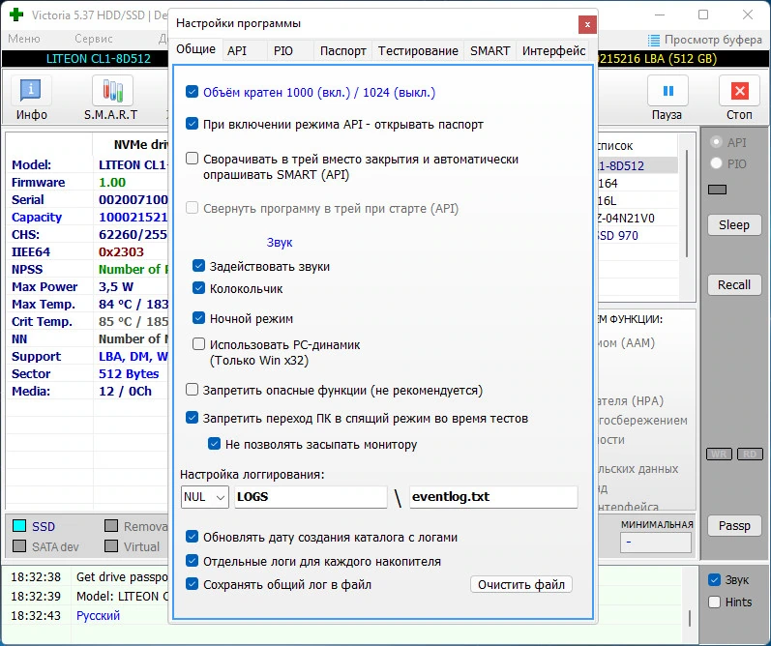
Task: Click the Очистить файл button
Action: [x=521, y=584]
